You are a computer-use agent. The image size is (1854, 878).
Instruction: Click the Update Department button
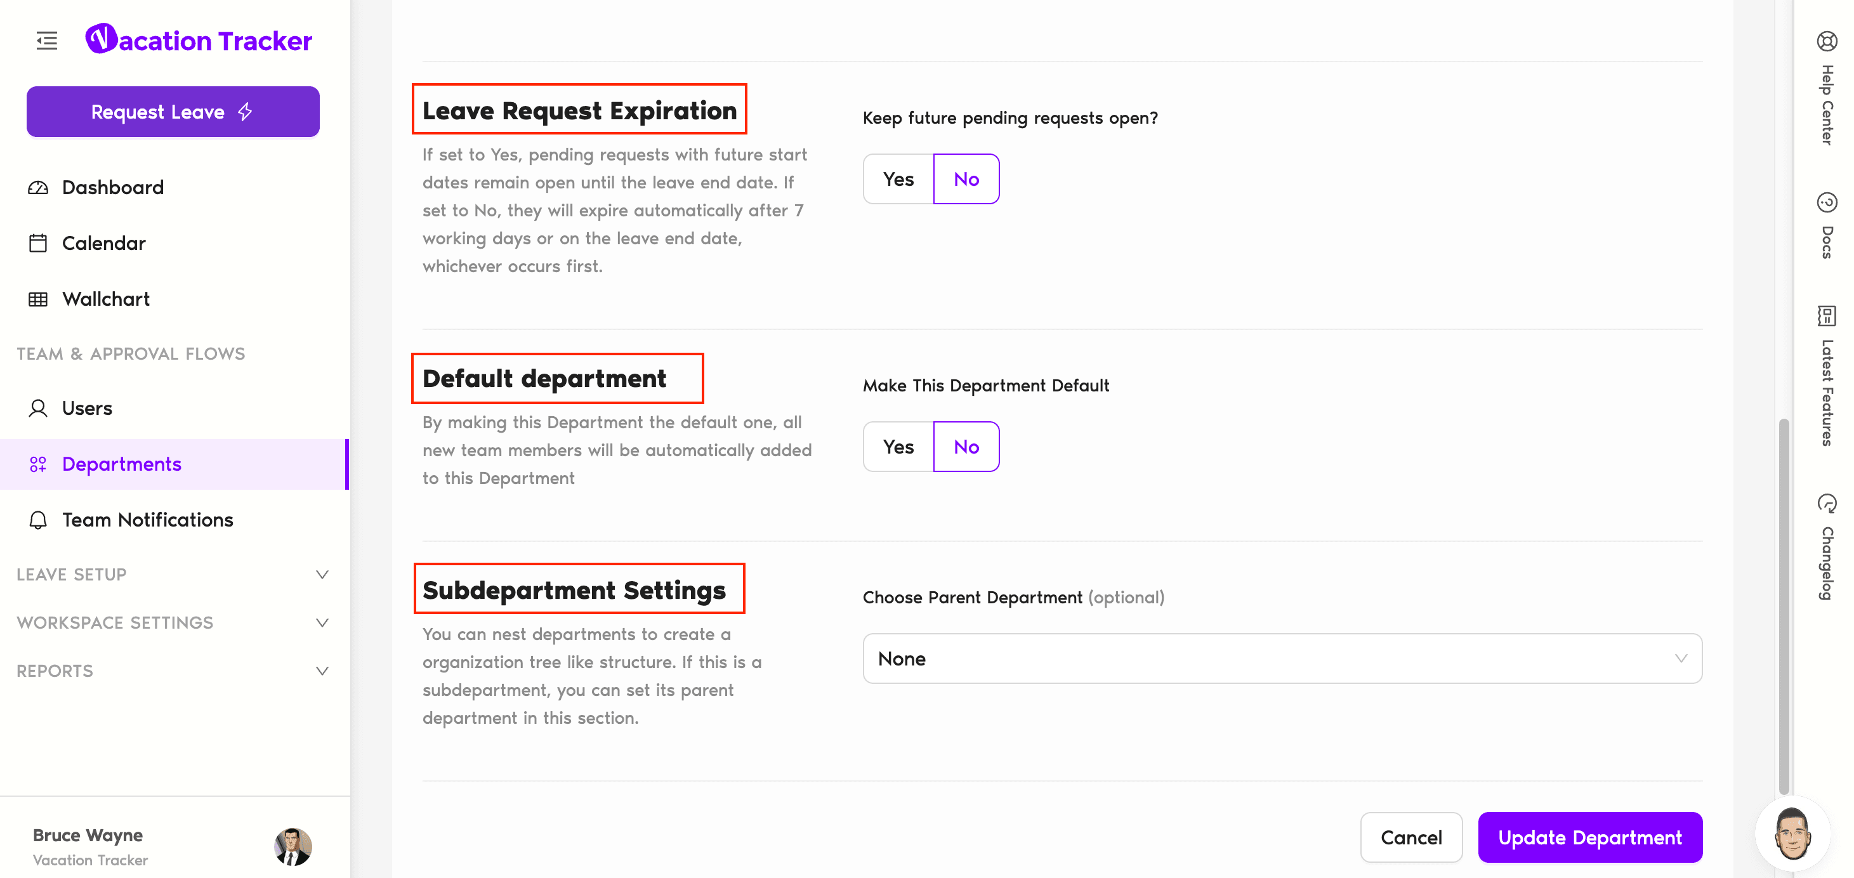click(x=1589, y=837)
